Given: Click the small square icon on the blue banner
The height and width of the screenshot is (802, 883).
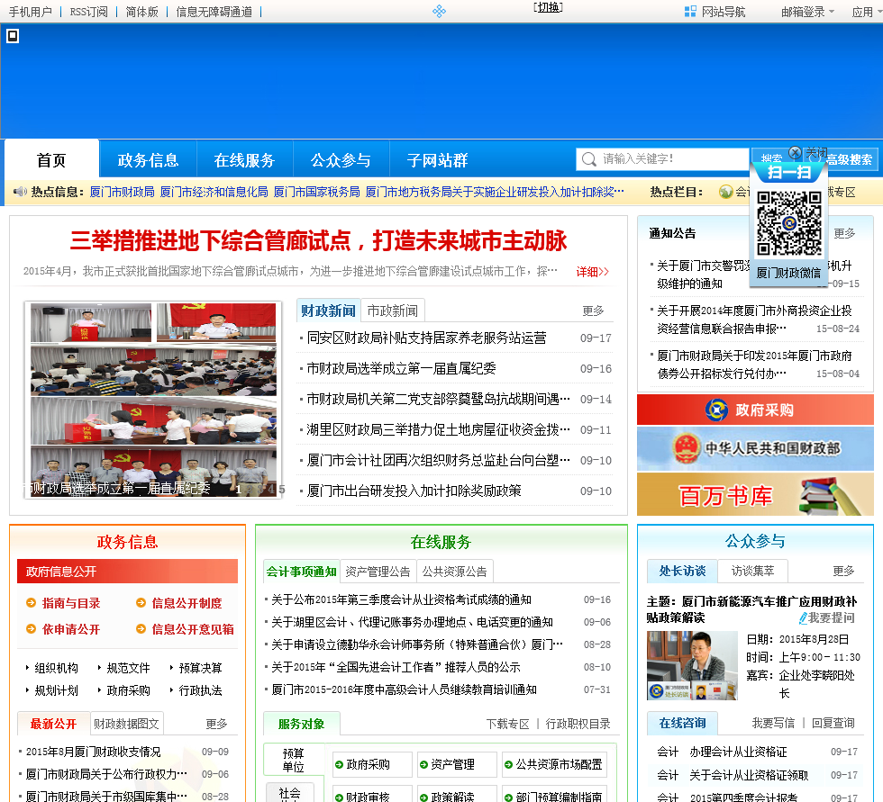Looking at the screenshot, I should (x=13, y=36).
